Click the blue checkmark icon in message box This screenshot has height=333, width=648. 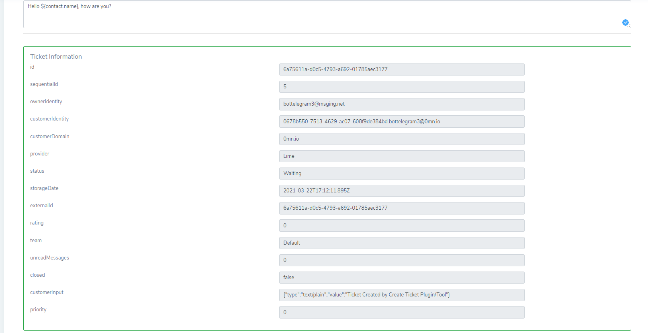pyautogui.click(x=626, y=22)
